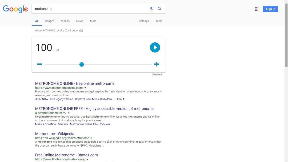This screenshot has width=288, height=162.
Task: Open the Settings menu
Action: tap(144, 21)
